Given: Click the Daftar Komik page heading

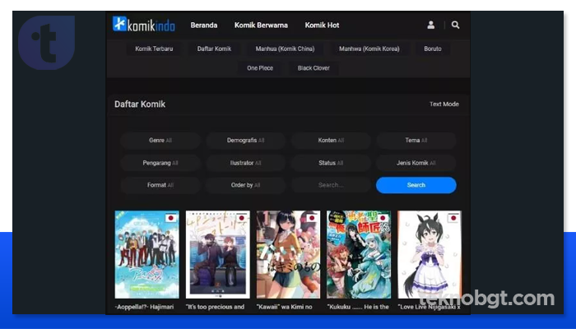Looking at the screenshot, I should [140, 104].
